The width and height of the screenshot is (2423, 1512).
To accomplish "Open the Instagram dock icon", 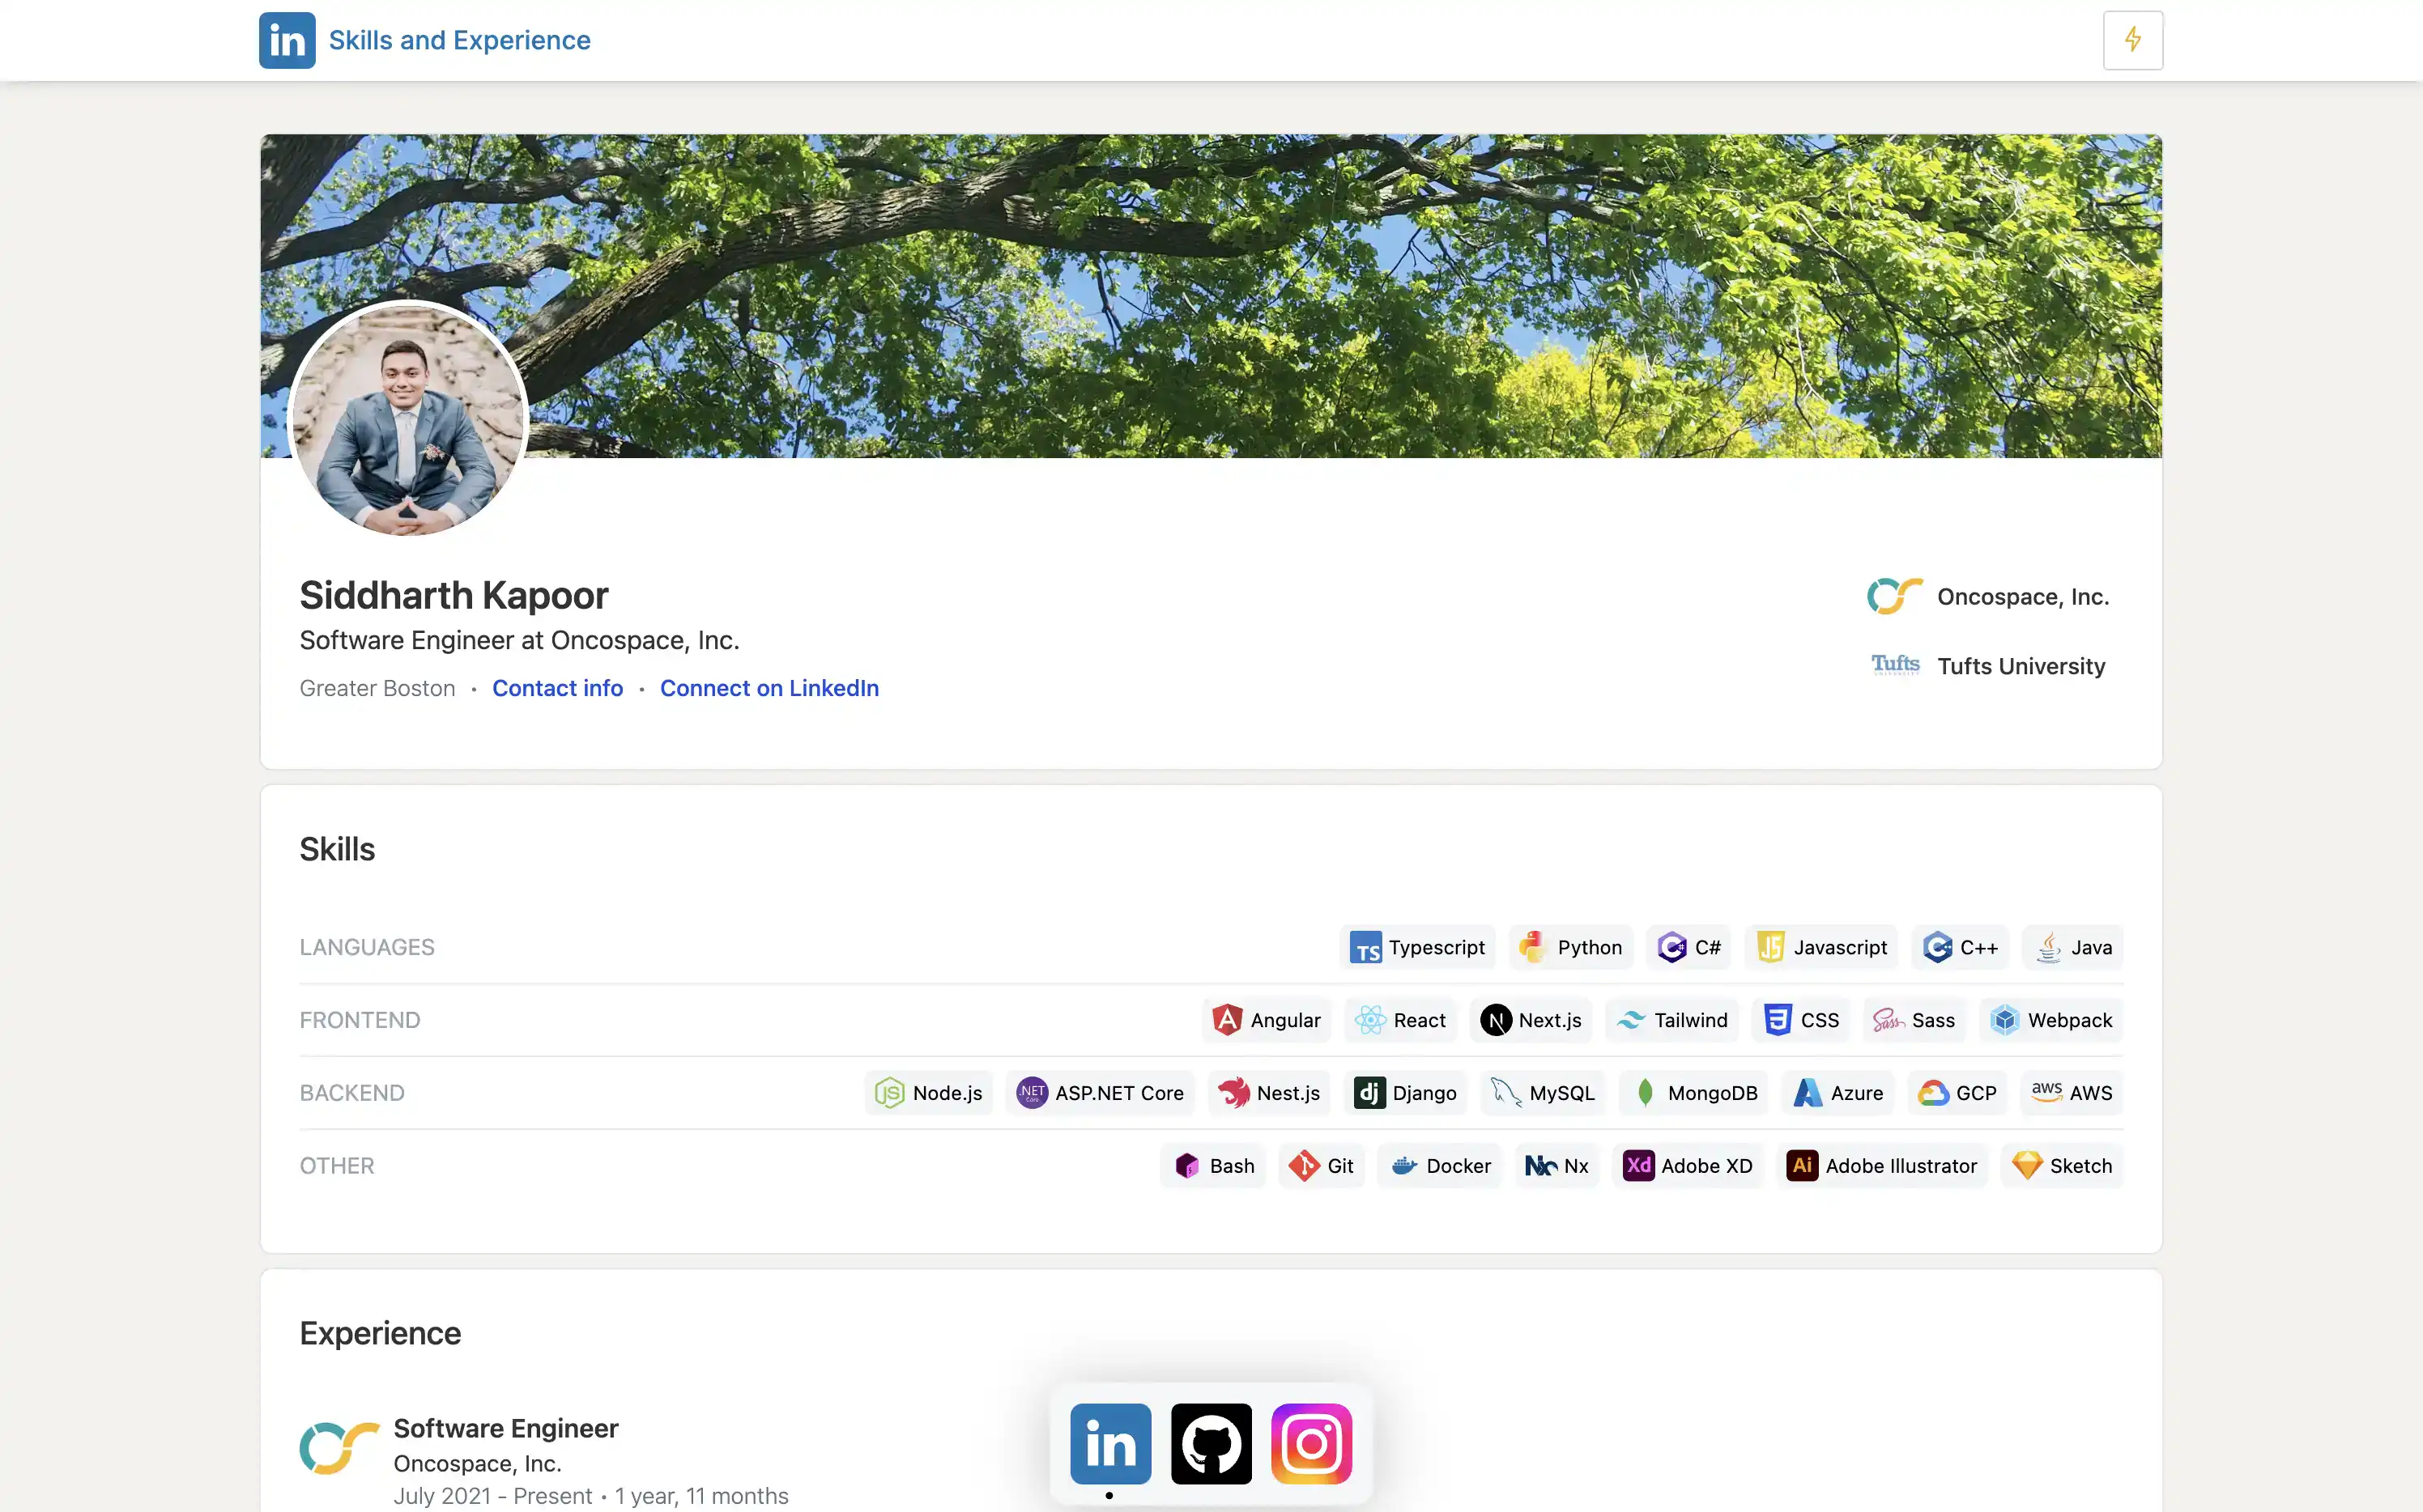I will pyautogui.click(x=1310, y=1443).
